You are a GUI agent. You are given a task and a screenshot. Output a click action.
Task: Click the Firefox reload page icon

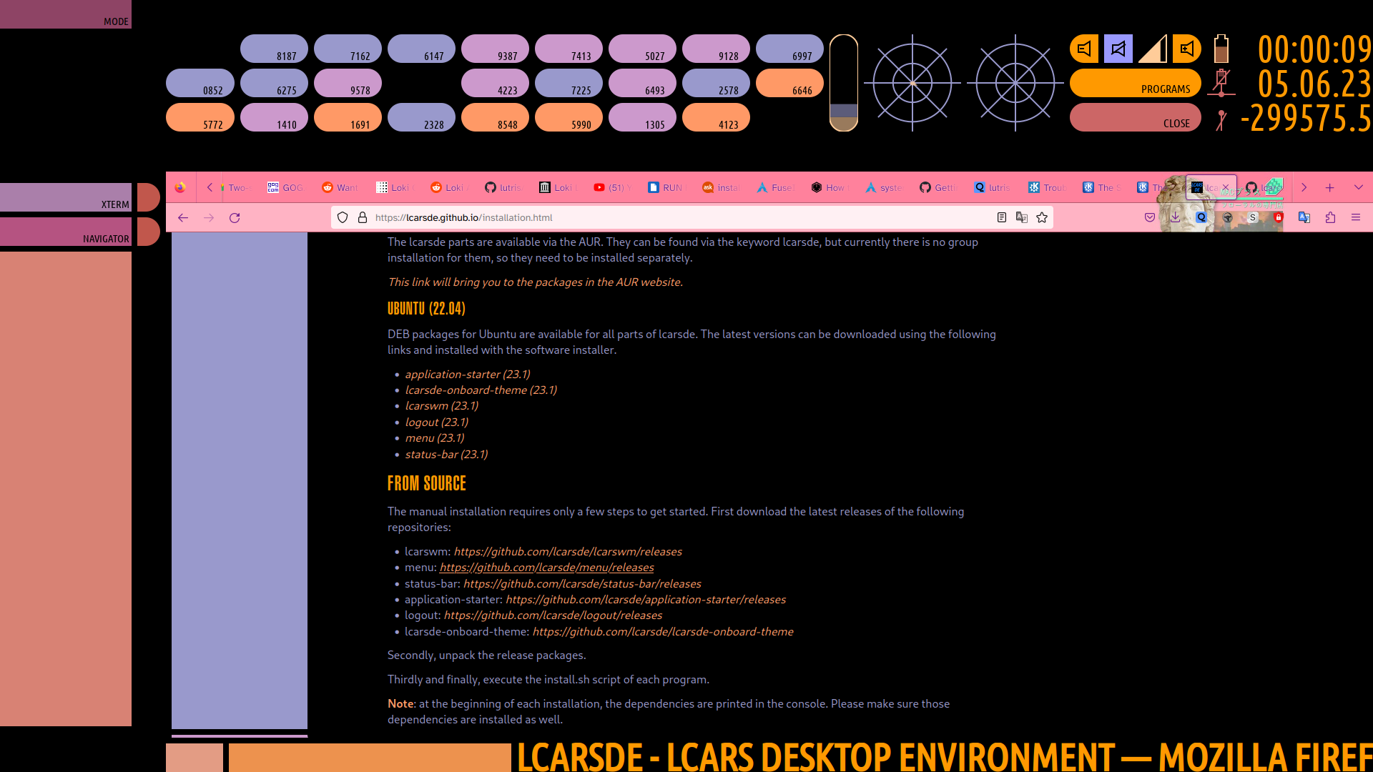[235, 217]
